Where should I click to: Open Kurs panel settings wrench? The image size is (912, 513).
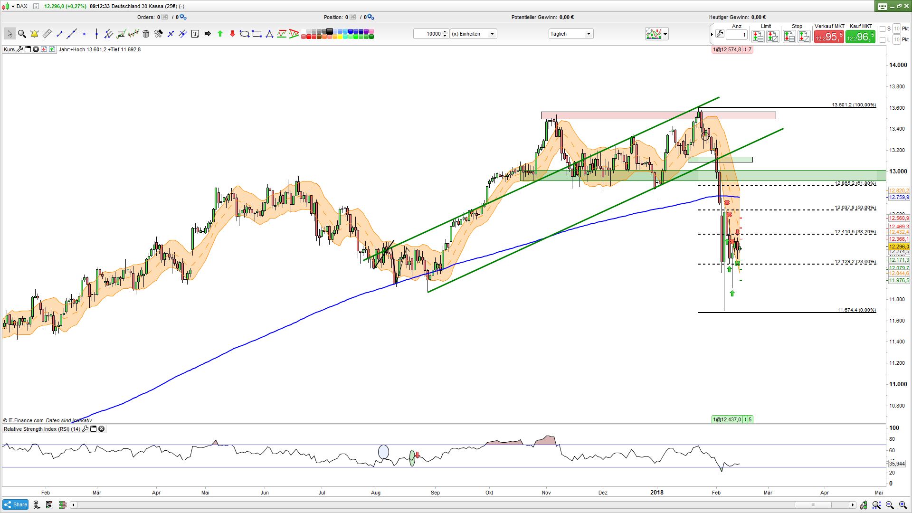[19, 49]
